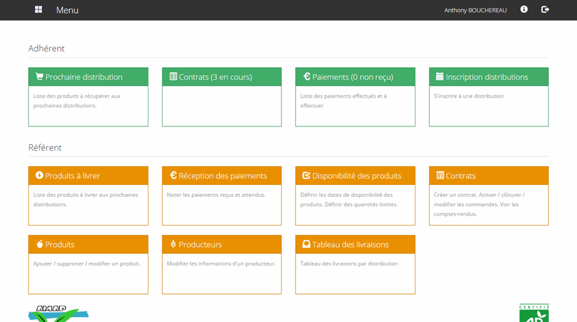Click the inbox icon on Tableau des livraisons
Viewport: 577px width, 322px height.
pyautogui.click(x=306, y=244)
